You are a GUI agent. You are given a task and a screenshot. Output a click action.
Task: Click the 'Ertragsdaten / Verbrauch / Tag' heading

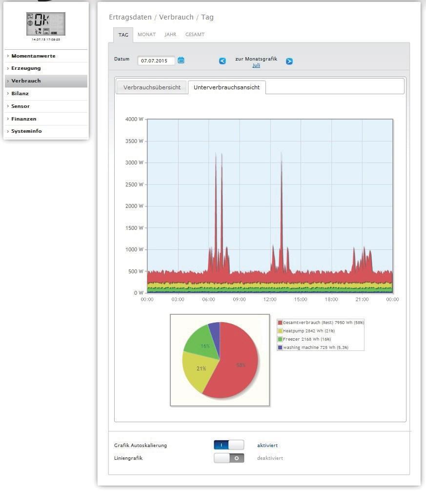[161, 17]
